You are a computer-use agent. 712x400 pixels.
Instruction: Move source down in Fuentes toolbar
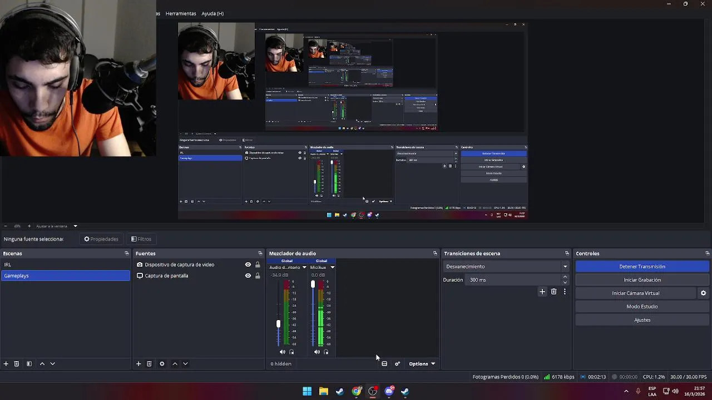185,364
